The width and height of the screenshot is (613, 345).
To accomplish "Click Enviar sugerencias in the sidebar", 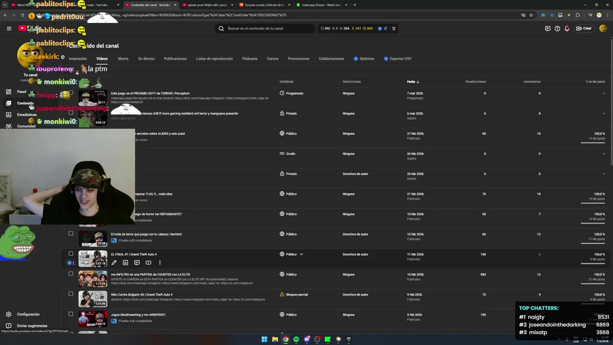I will point(32,326).
